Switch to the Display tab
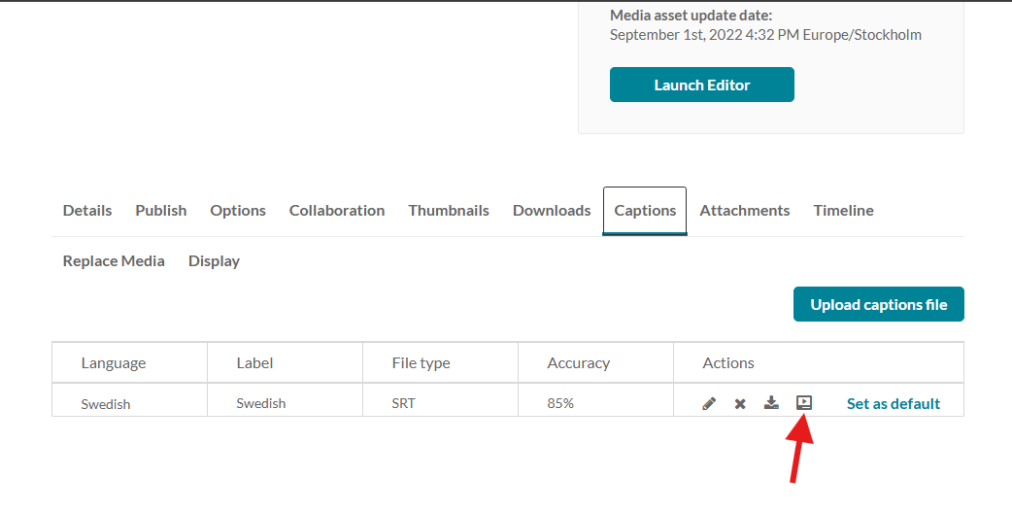The width and height of the screenshot is (1012, 511). point(214,260)
